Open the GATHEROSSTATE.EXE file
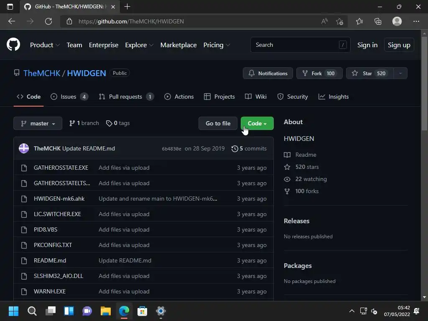This screenshot has width=428, height=321. pyautogui.click(x=61, y=168)
